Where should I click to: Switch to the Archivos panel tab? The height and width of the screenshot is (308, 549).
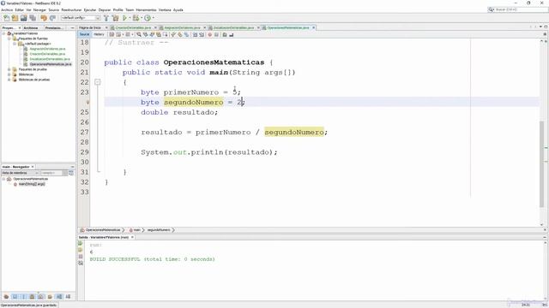click(31, 27)
